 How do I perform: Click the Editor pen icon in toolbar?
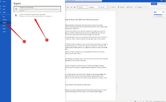128,7
